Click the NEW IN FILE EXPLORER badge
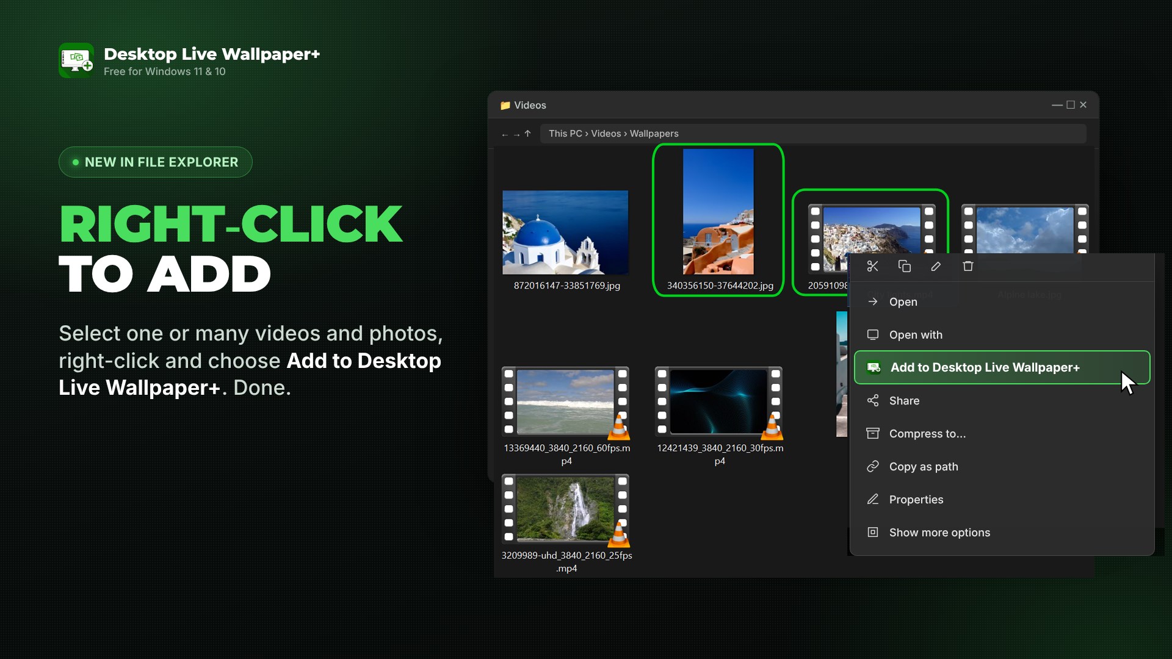Screen dimensions: 1172x659 pos(156,162)
